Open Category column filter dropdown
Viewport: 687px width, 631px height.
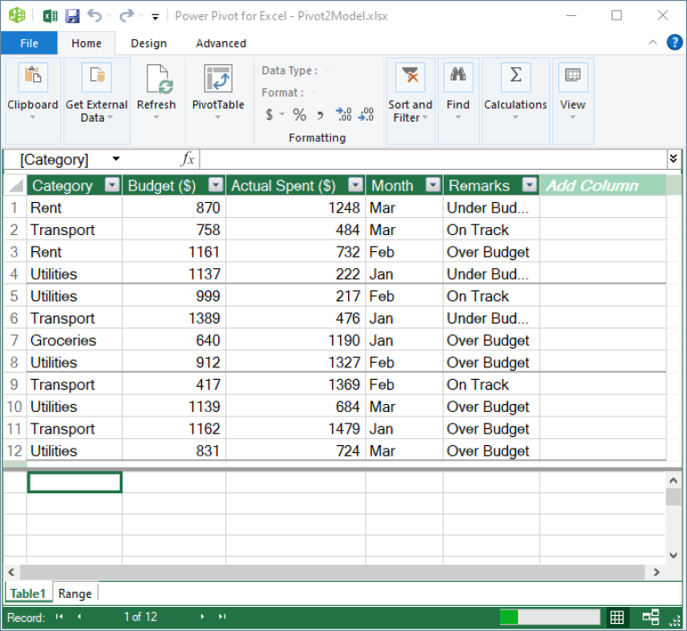point(112,186)
